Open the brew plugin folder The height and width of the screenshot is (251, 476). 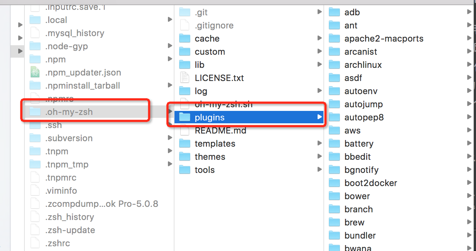click(354, 223)
